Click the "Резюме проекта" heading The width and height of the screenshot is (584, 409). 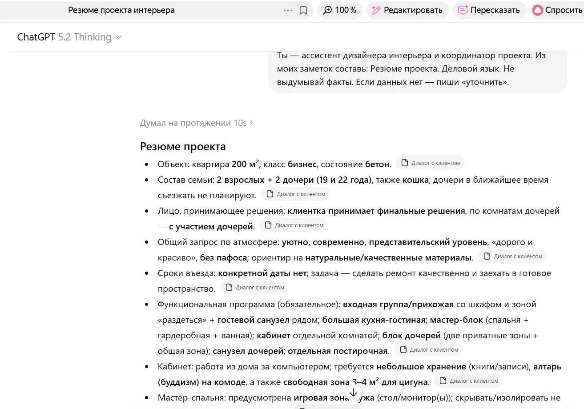[x=183, y=146]
